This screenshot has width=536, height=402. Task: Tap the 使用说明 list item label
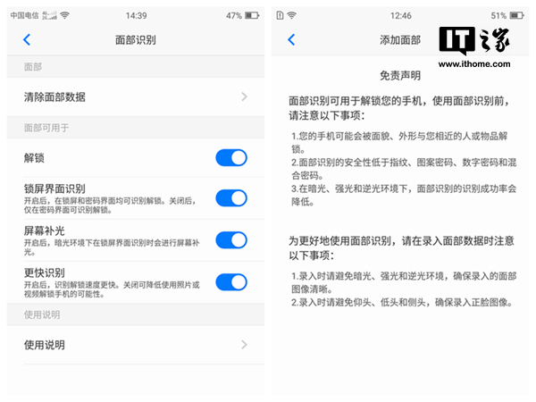point(45,345)
